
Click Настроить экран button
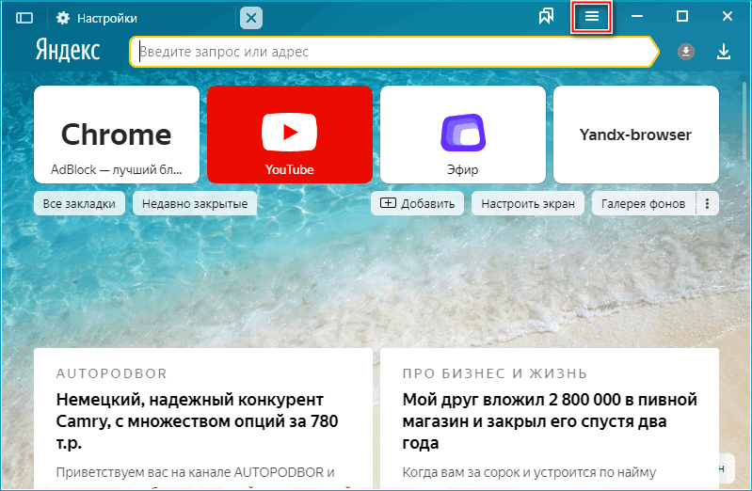pyautogui.click(x=528, y=203)
